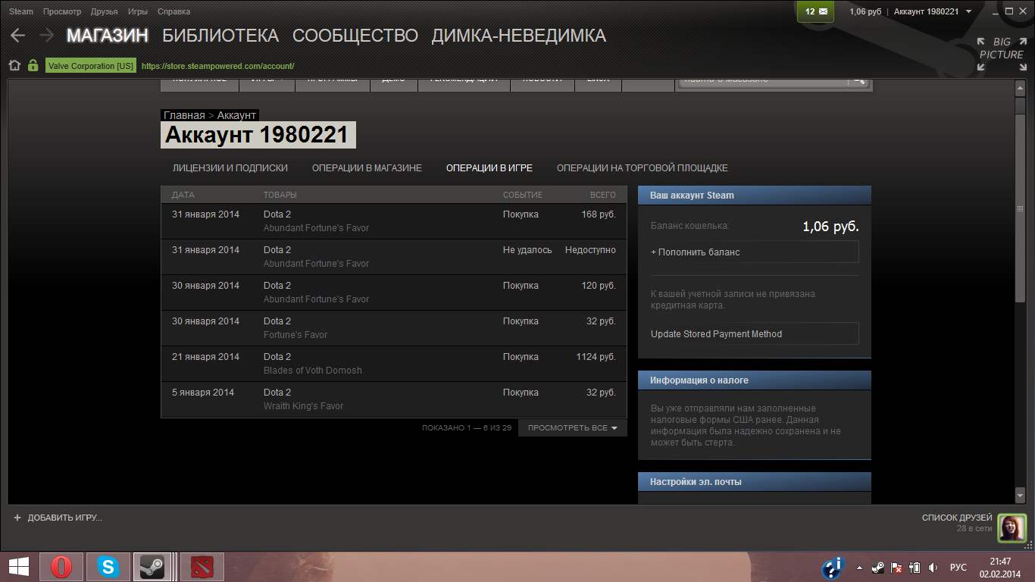Image resolution: width=1035 pixels, height=582 pixels.
Task: Open Opera from the taskbar
Action: pos(61,567)
